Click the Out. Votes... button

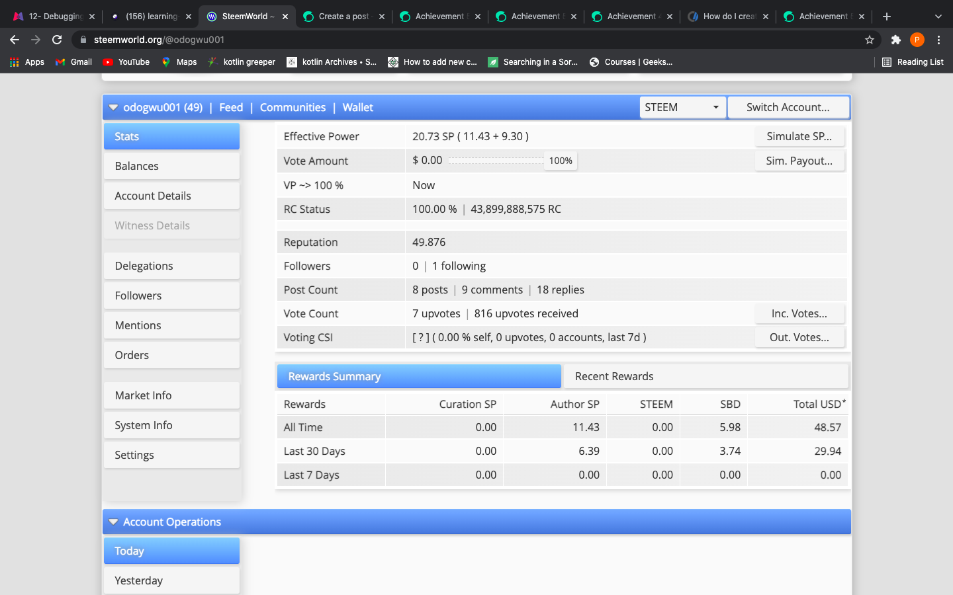(x=799, y=337)
